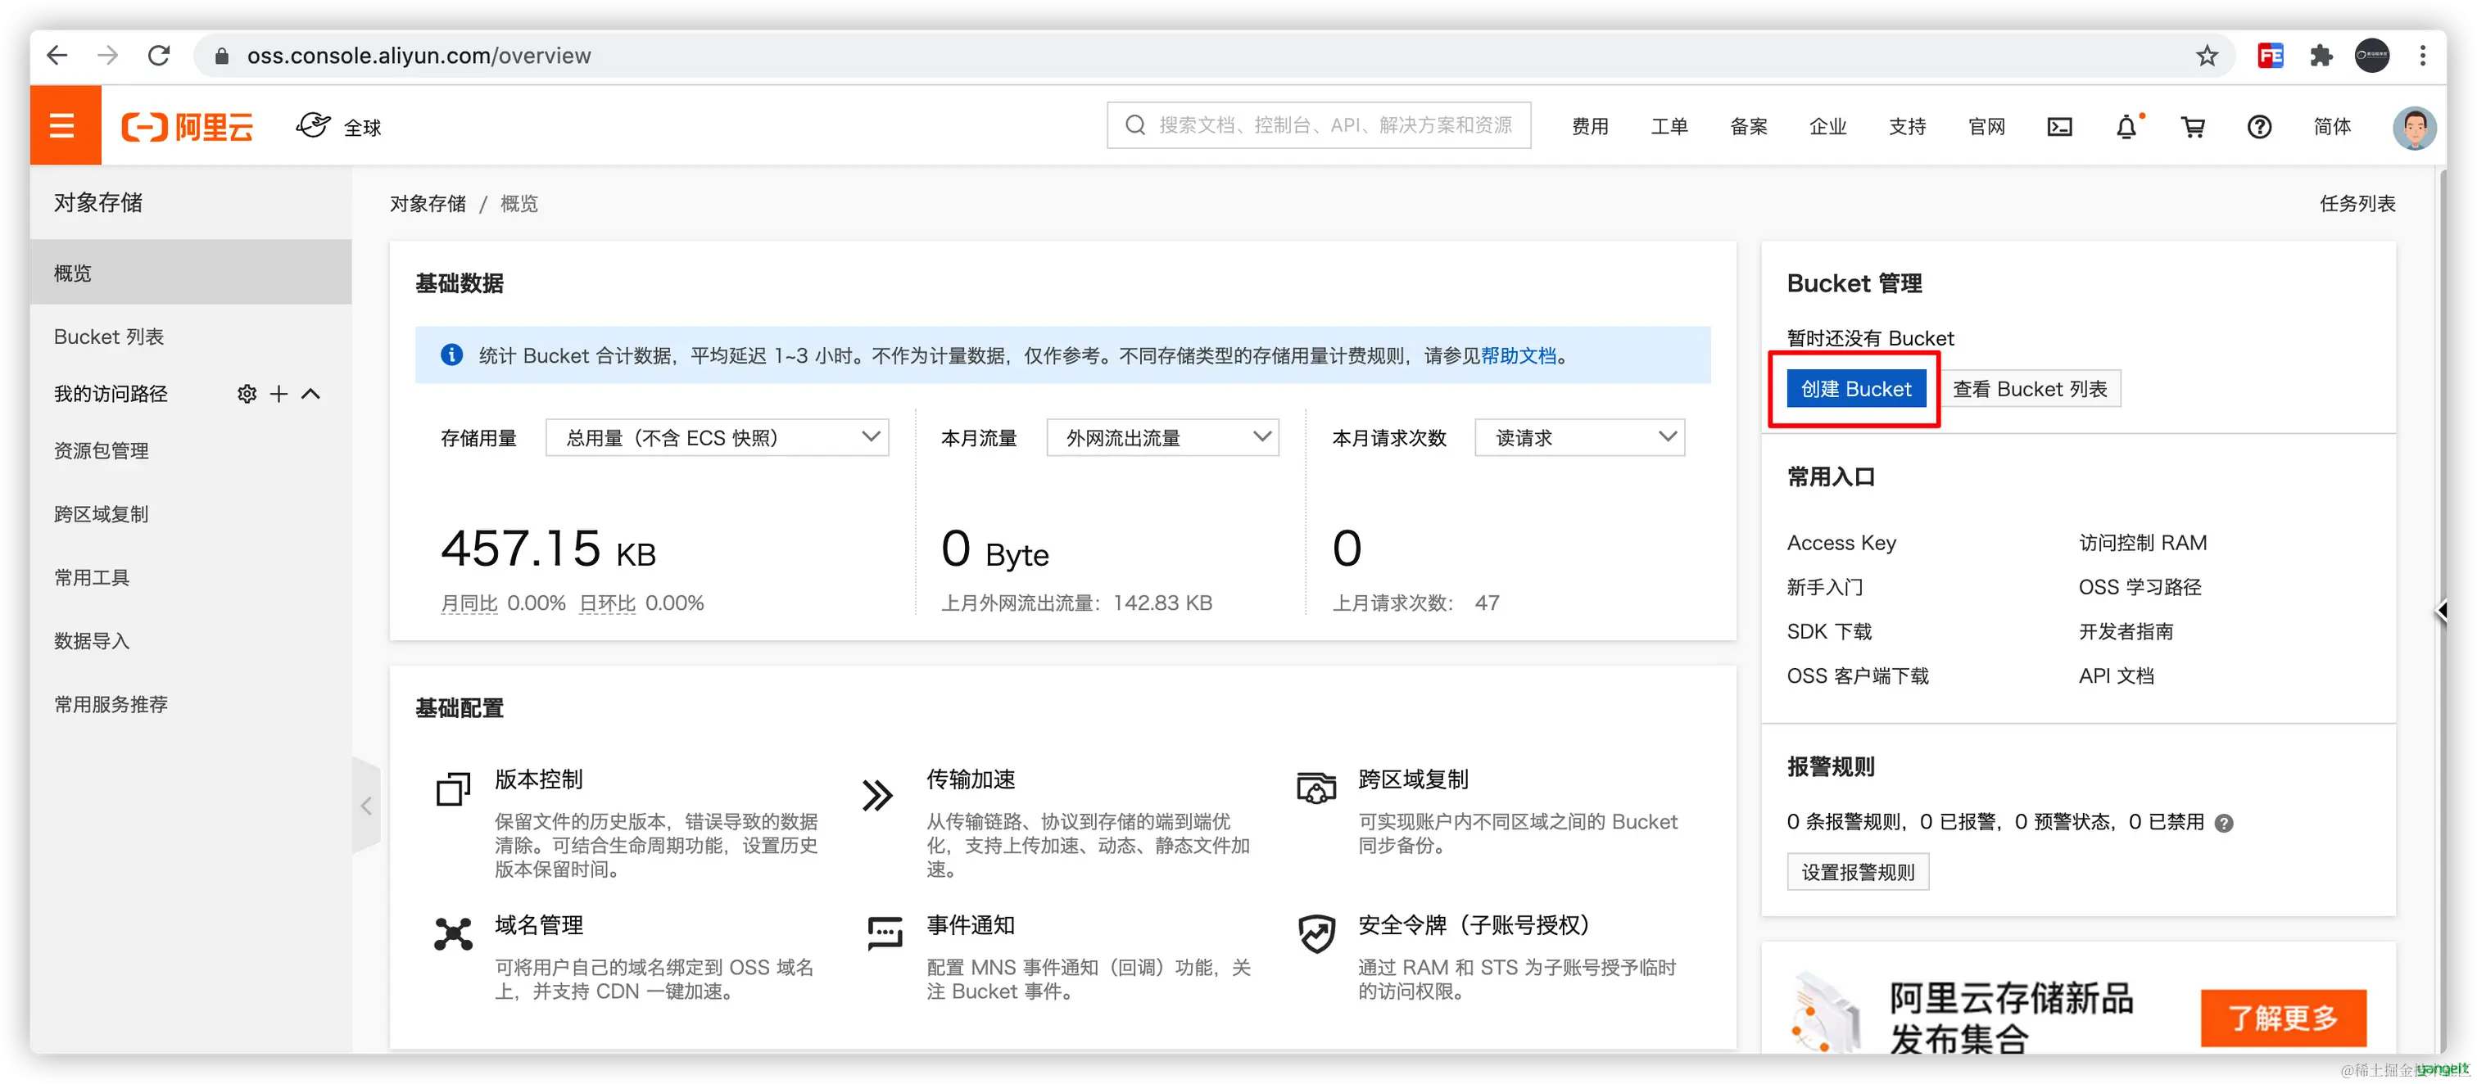Click the user avatar in header
This screenshot has height=1084, width=2477.
[2415, 127]
